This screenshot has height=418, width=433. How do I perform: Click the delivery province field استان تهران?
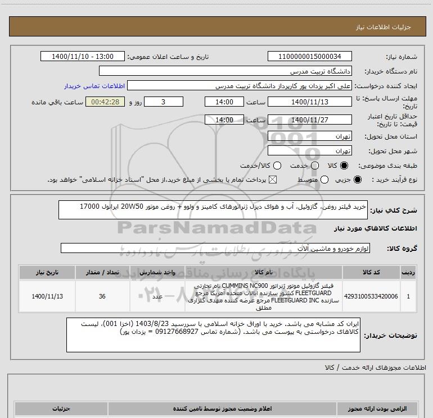309,136
